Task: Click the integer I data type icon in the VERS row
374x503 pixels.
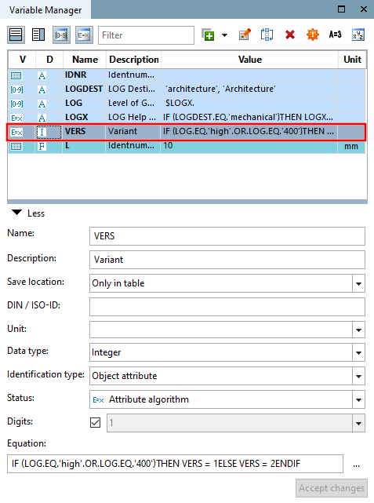Action: coord(42,132)
